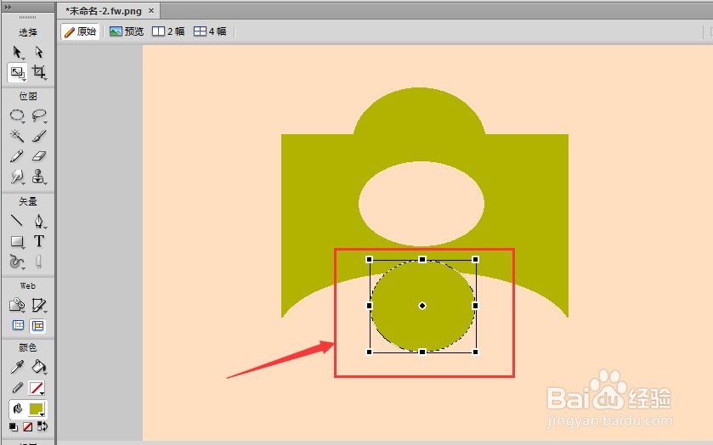The height and width of the screenshot is (445, 713).
Task: Select the Crop tool
Action: point(39,72)
